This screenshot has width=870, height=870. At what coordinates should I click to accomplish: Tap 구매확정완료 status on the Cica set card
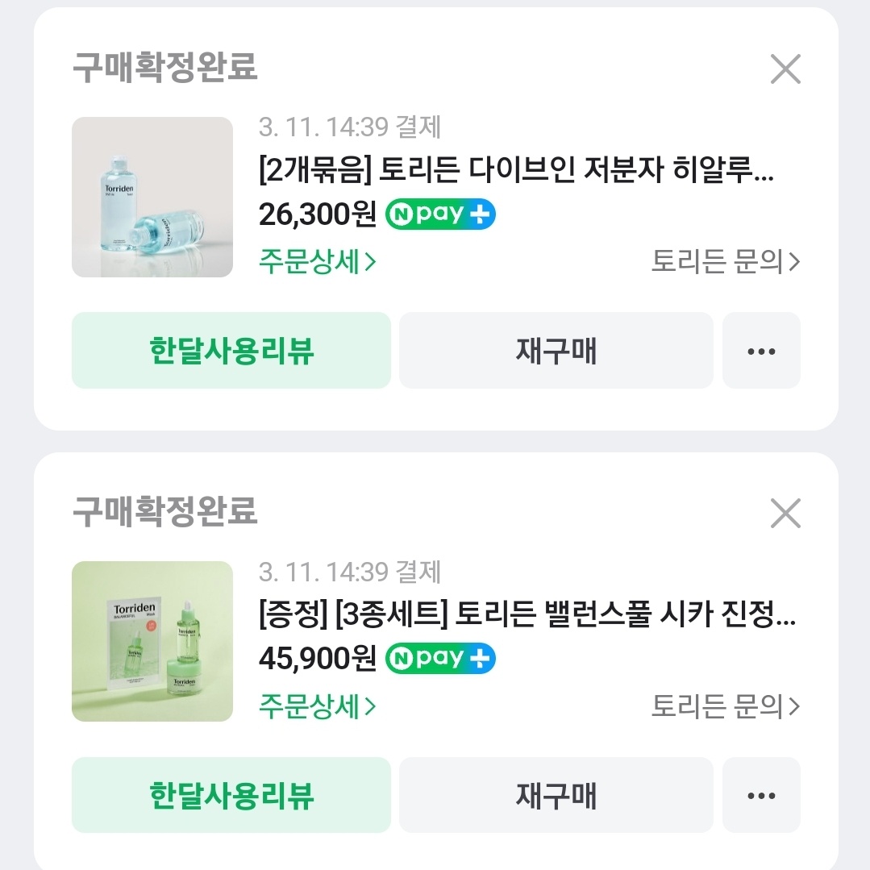pos(165,511)
